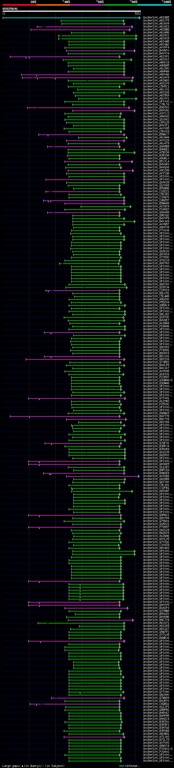Click the cyan alignment bar for UniRef100_A8I9B5

point(72,18)
